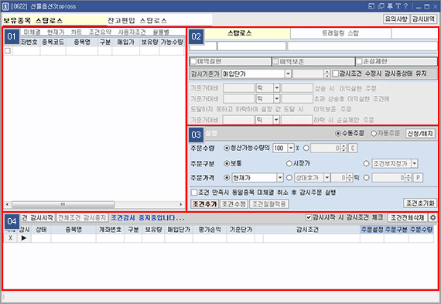The height and width of the screenshot is (304, 441).
Task: Click the 조건추가 button
Action: pos(205,204)
